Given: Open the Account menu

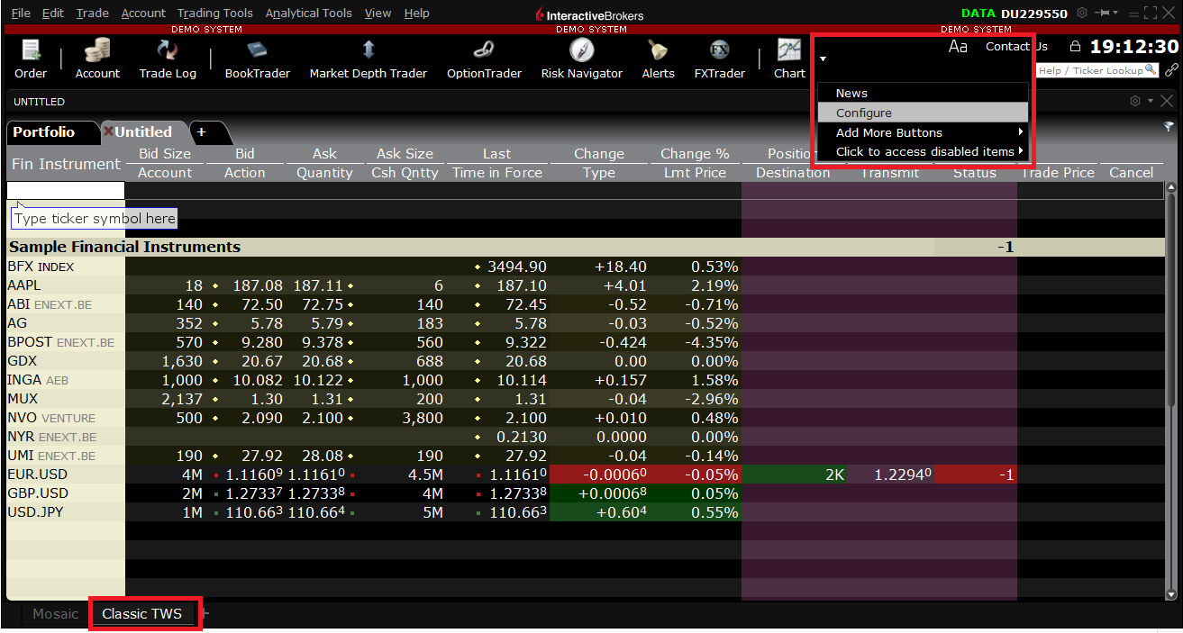Looking at the screenshot, I should [143, 14].
